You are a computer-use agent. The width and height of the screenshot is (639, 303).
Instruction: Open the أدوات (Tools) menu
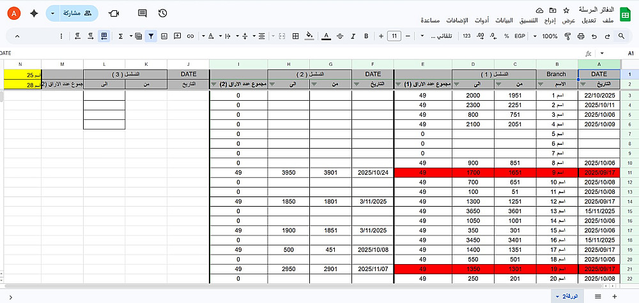[x=482, y=20]
